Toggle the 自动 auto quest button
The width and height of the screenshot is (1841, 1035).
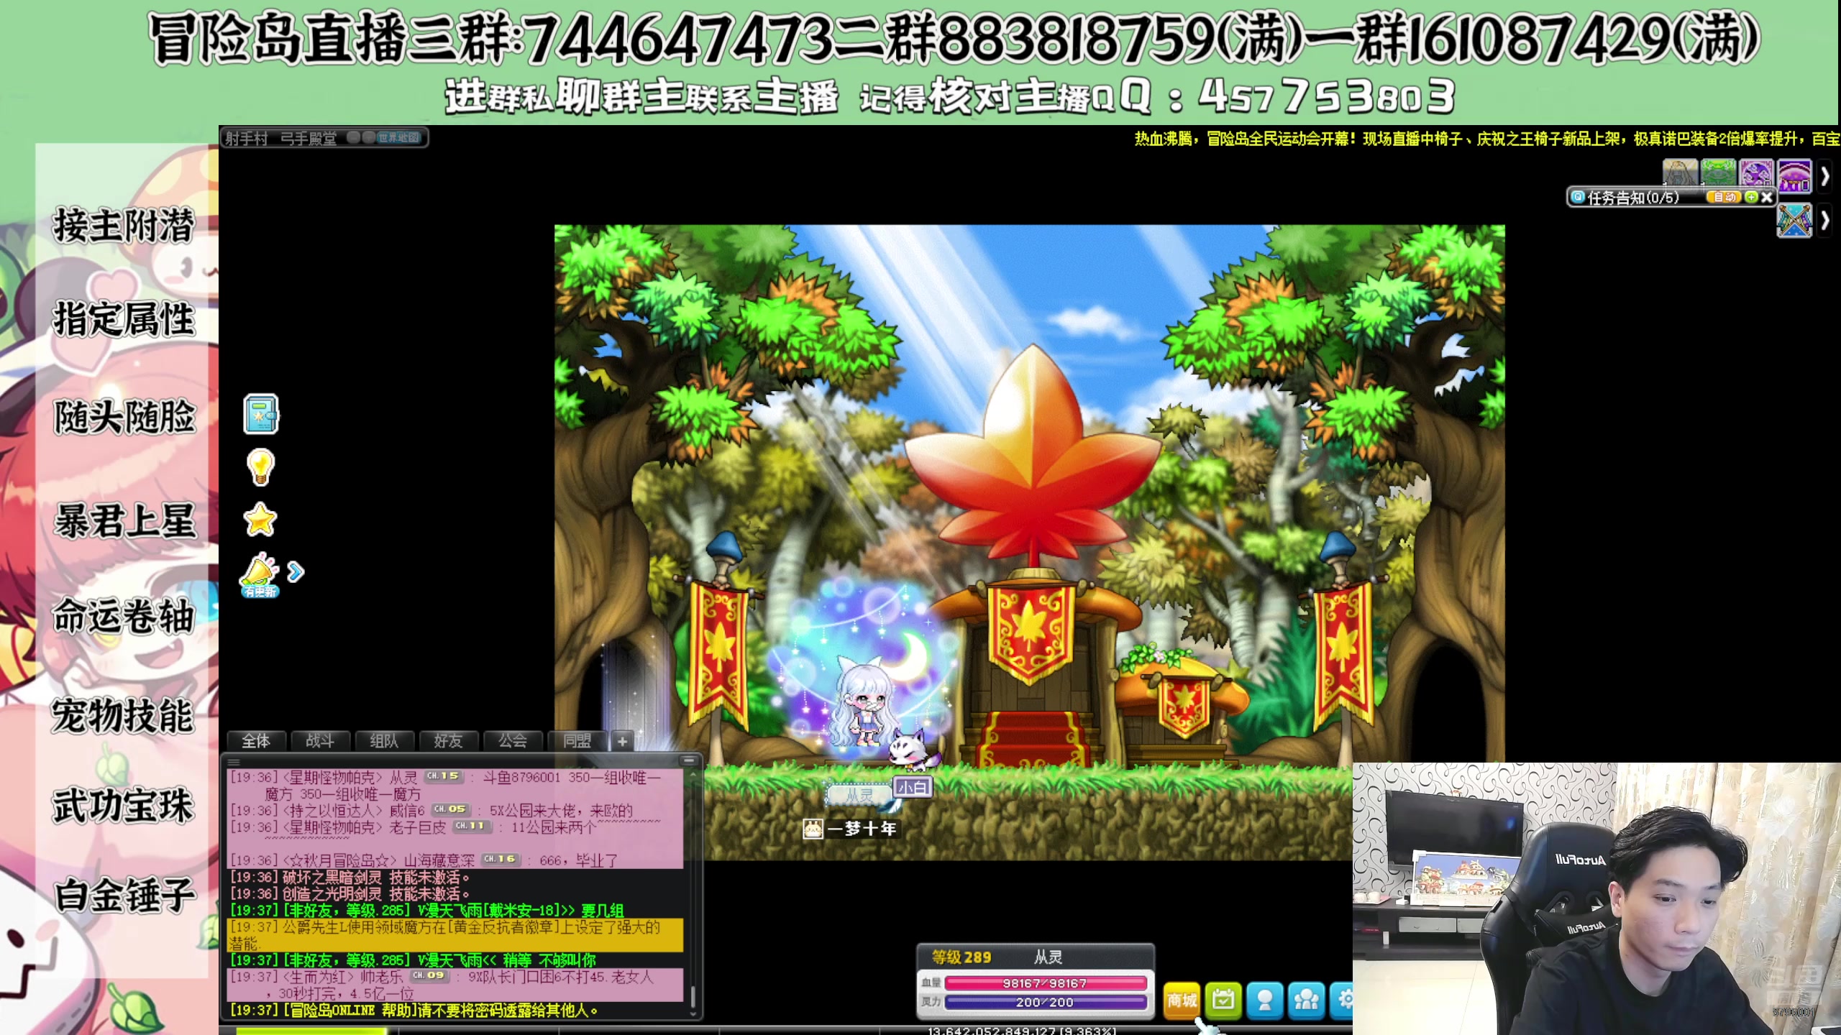(1724, 197)
